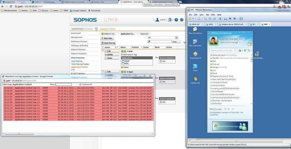Click the reload icon in Sophos header
Image resolution: width=291 pixels, height=149 pixels.
[x=182, y=20]
